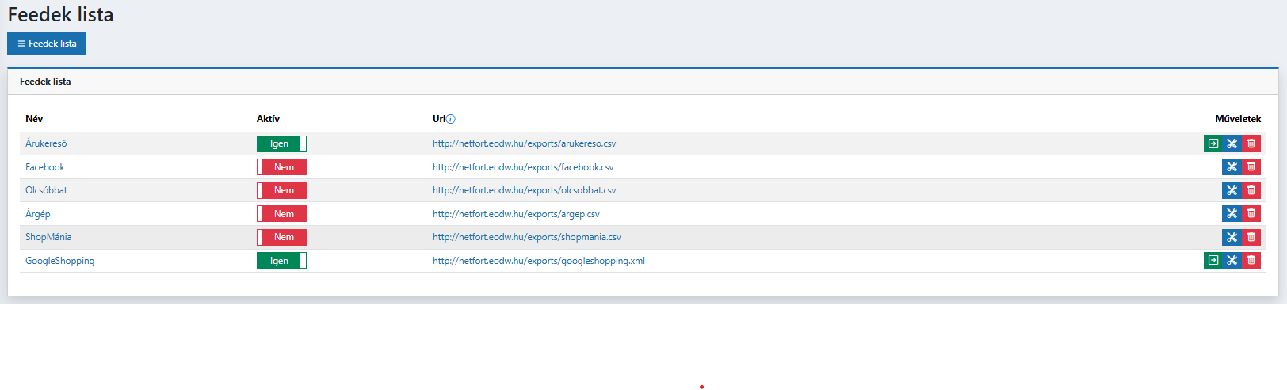This screenshot has width=1287, height=390.
Task: Click the green export icon for Árukereső
Action: pyautogui.click(x=1213, y=143)
